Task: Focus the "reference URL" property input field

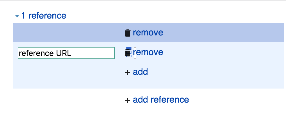Action: tap(66, 53)
